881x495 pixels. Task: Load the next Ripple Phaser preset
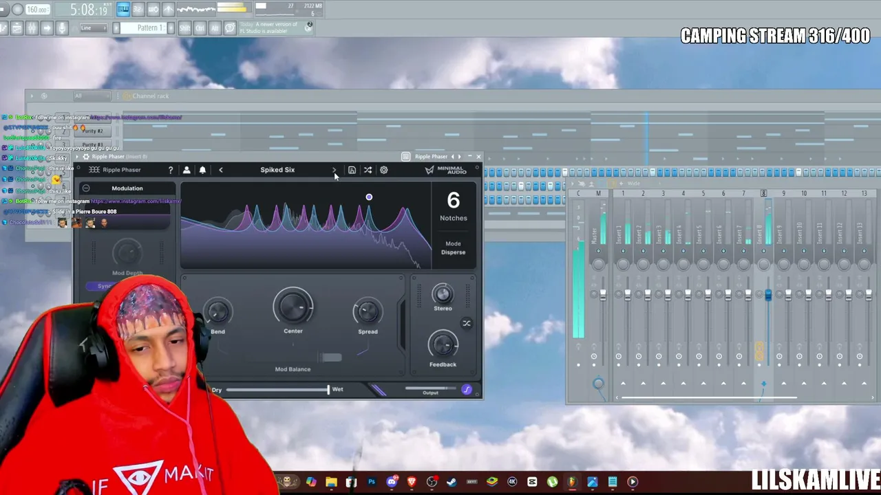pyautogui.click(x=335, y=170)
